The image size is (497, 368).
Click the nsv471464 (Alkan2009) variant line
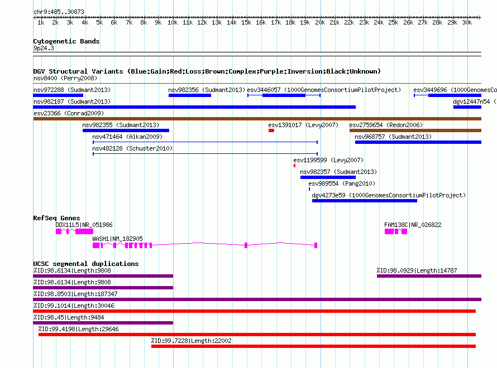[205, 142]
